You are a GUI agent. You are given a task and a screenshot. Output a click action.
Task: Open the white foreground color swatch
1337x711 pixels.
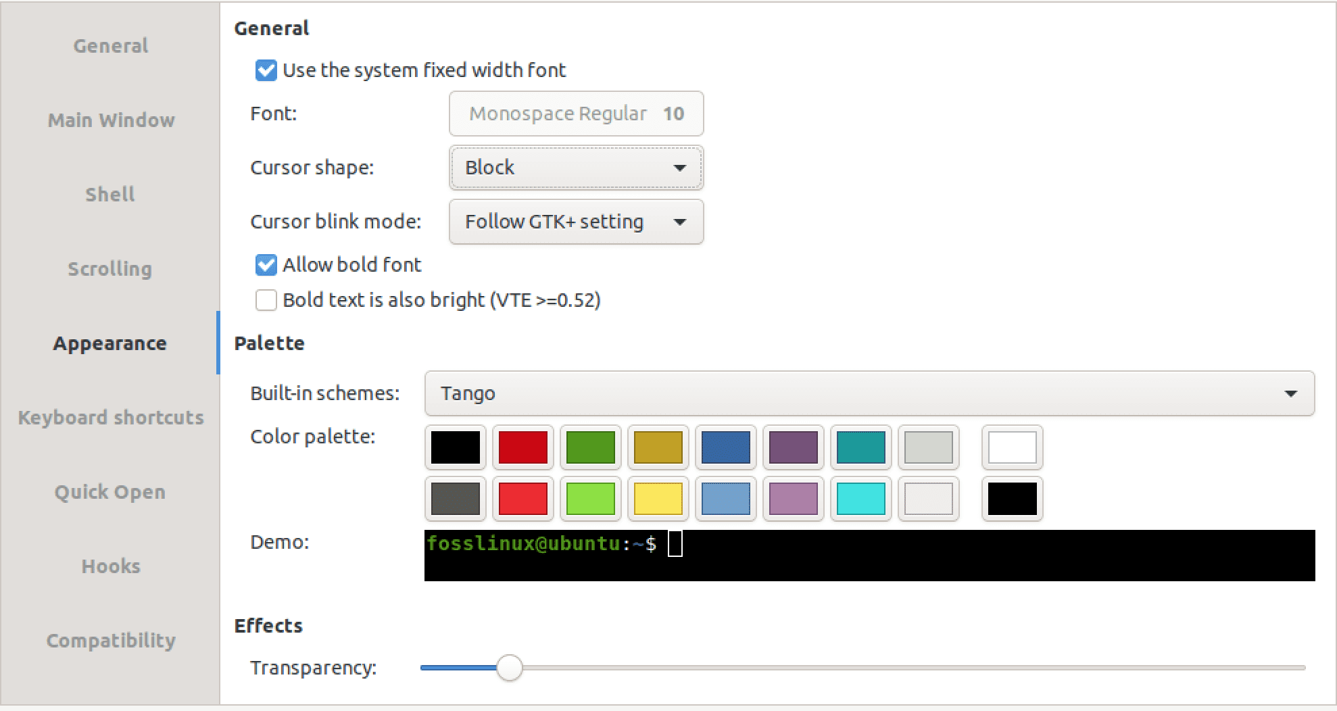[1012, 447]
